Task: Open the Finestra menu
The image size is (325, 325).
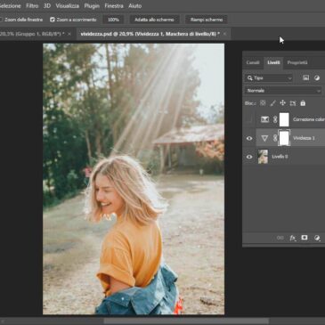Action: click(x=114, y=6)
